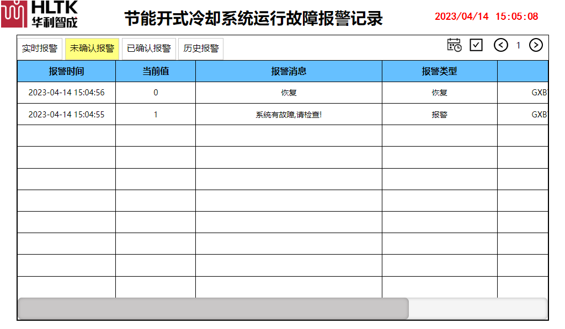Image resolution: width=565 pixels, height=329 pixels.
Task: Select the 未确认报警 tab
Action: [x=92, y=48]
